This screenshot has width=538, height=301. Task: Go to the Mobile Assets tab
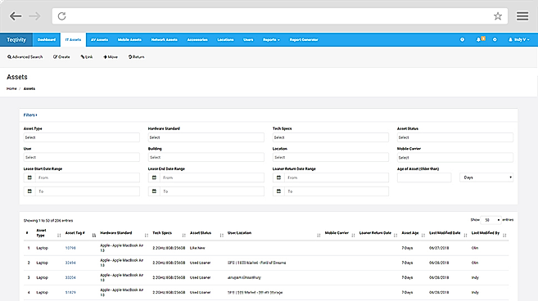129,40
